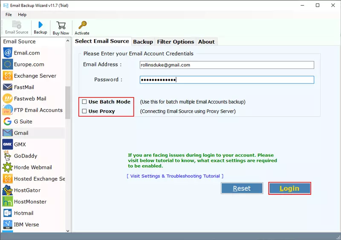Select the Hotmail Outlook icon

8,213
